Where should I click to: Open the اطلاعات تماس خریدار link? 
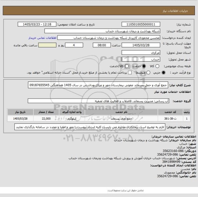[42, 38]
